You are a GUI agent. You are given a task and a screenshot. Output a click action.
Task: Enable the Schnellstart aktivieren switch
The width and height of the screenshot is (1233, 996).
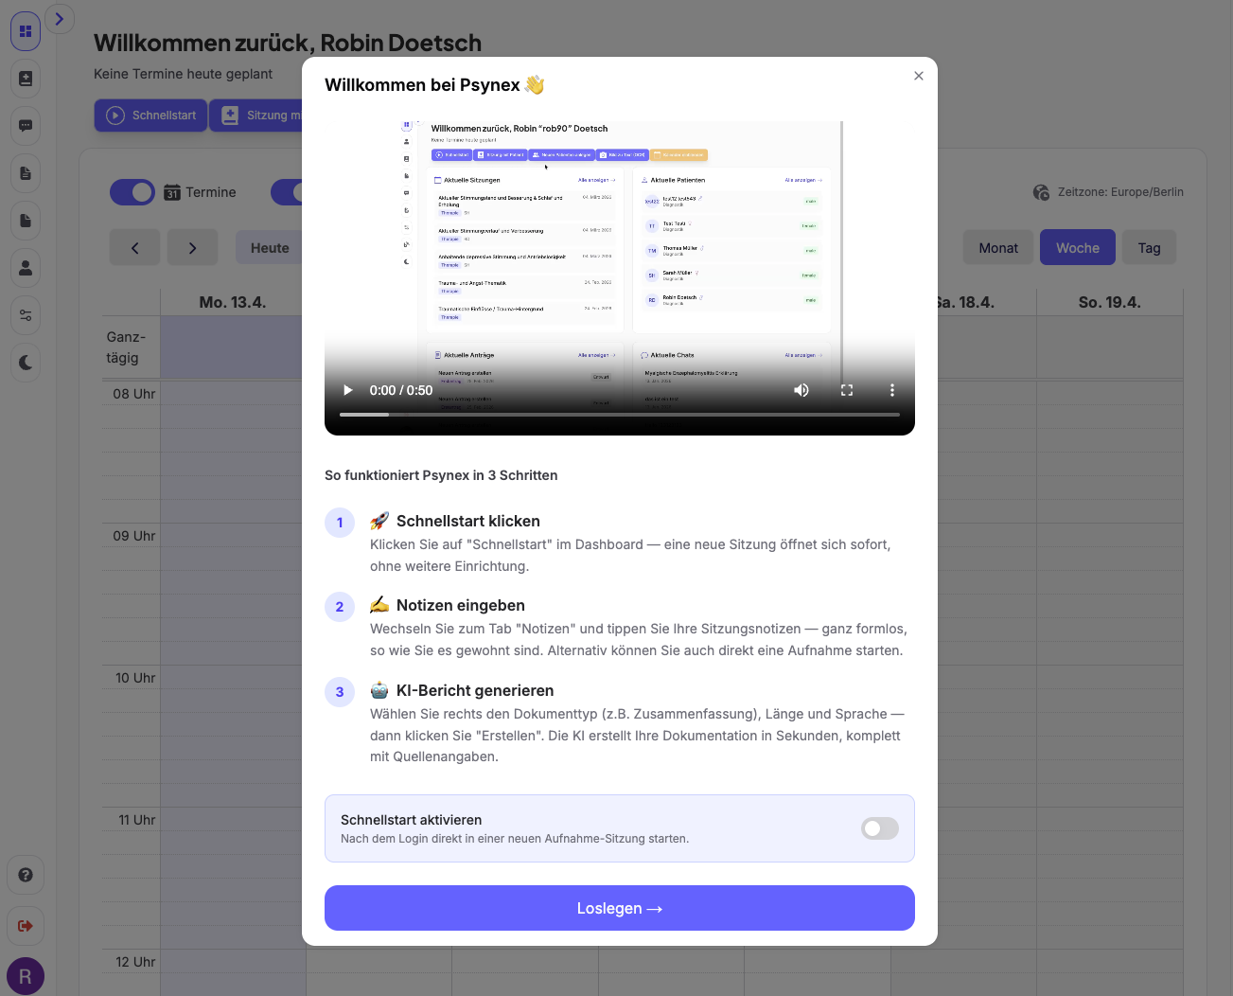click(x=879, y=828)
